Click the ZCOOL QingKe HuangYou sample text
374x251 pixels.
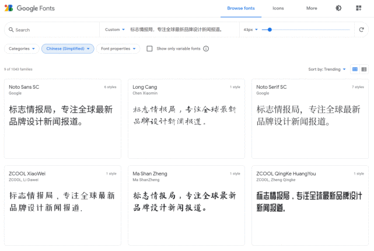309,202
